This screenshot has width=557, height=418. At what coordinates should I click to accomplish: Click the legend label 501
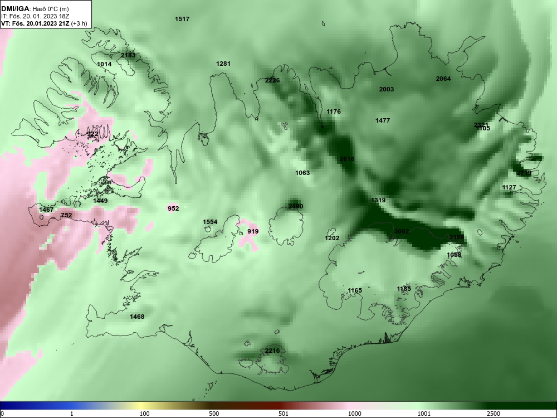[x=284, y=414]
